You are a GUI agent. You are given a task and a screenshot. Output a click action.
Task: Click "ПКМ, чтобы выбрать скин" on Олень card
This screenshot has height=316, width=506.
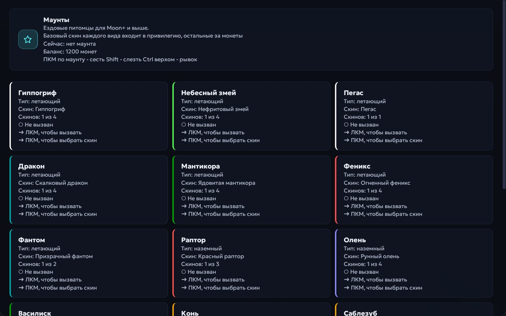pyautogui.click(x=383, y=288)
